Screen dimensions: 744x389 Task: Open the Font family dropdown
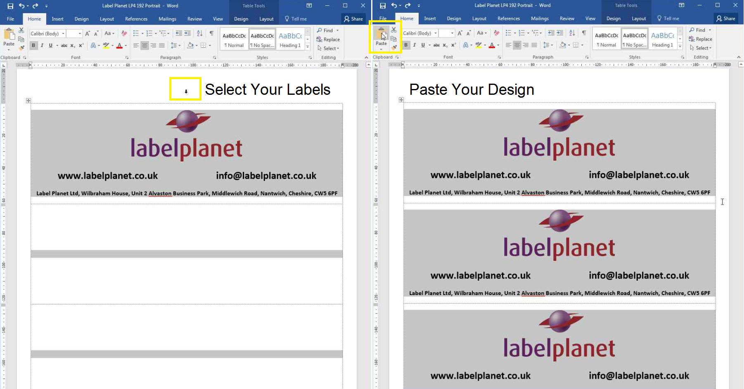pos(63,33)
